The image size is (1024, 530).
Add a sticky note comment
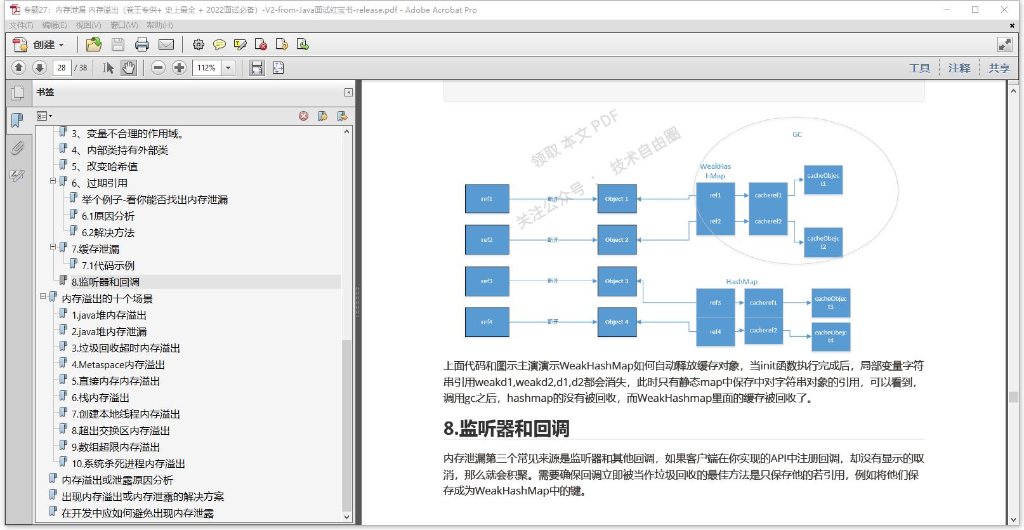[220, 44]
